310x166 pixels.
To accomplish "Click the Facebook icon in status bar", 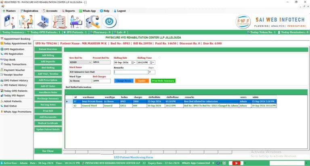I will (x=218, y=163).
